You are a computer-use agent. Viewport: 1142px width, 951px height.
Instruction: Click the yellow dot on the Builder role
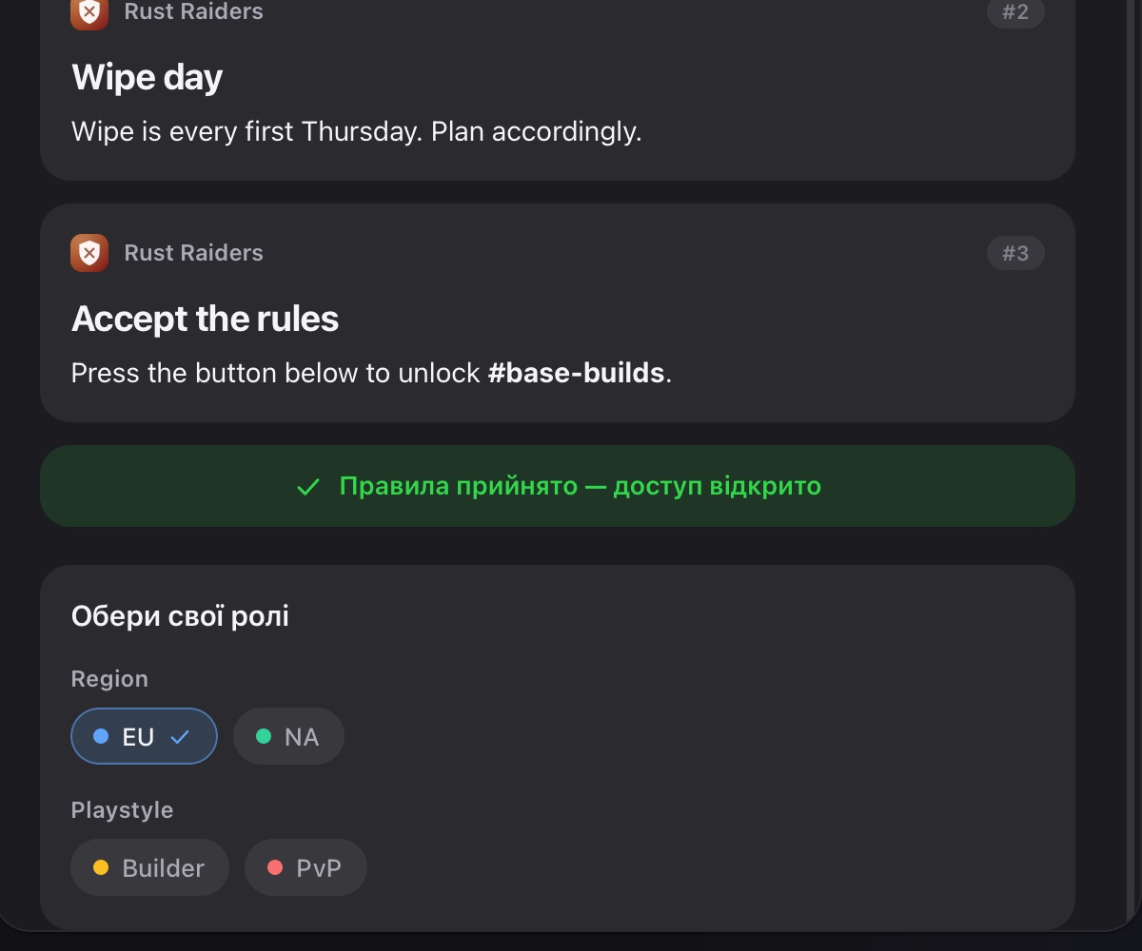pos(101,867)
